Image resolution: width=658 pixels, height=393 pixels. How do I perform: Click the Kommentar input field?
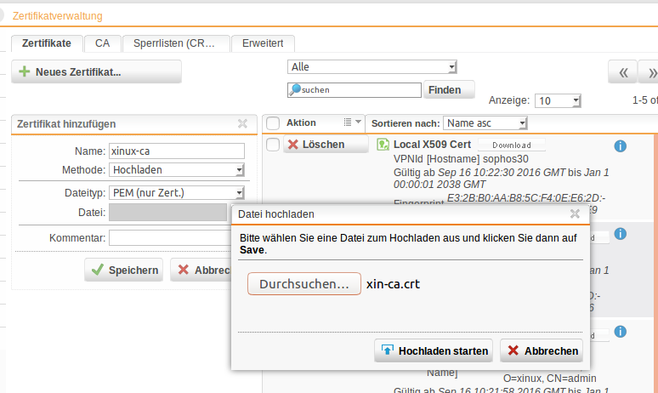tap(170, 237)
